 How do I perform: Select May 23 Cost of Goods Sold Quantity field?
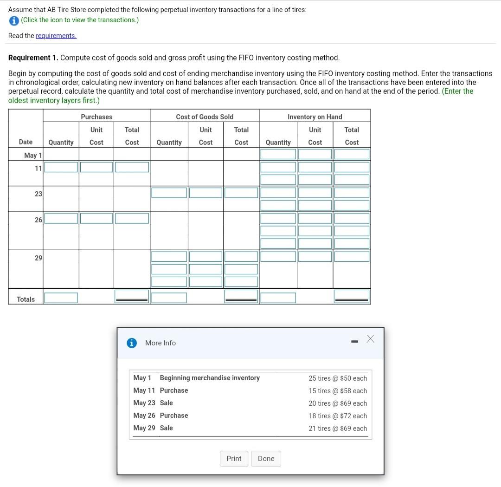[x=169, y=193]
